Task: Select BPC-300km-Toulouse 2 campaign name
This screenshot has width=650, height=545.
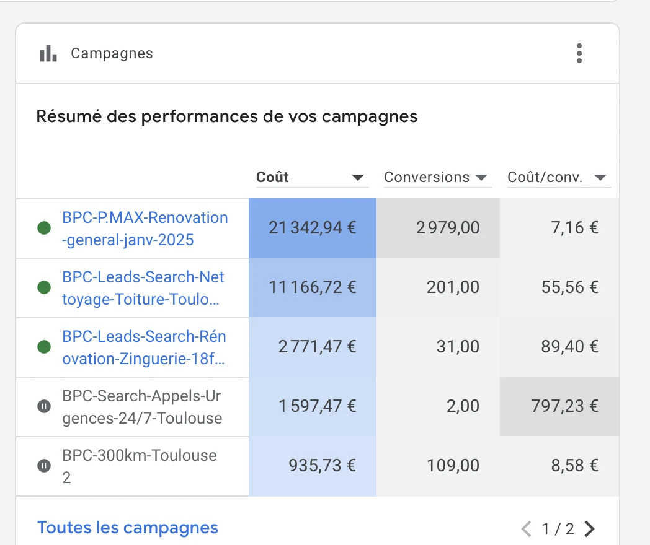Action: [140, 466]
